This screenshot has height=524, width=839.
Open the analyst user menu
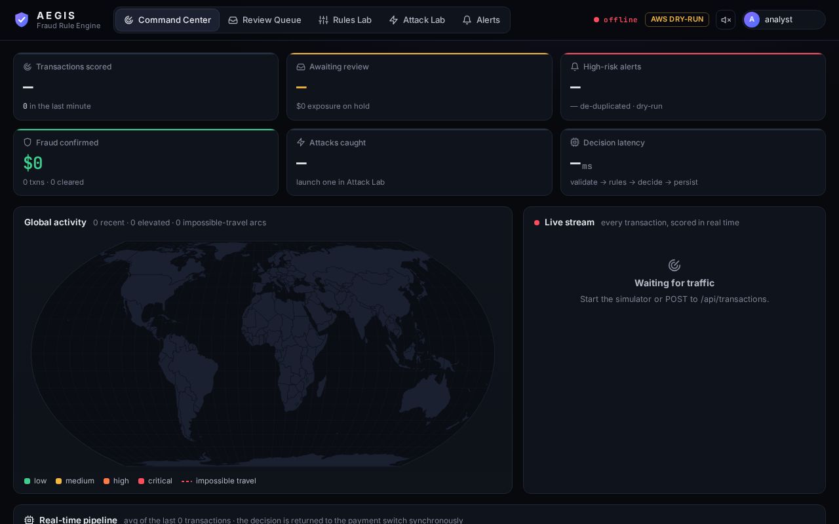tap(784, 20)
